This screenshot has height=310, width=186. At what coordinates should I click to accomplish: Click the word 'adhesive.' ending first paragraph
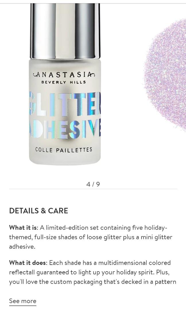22,247
